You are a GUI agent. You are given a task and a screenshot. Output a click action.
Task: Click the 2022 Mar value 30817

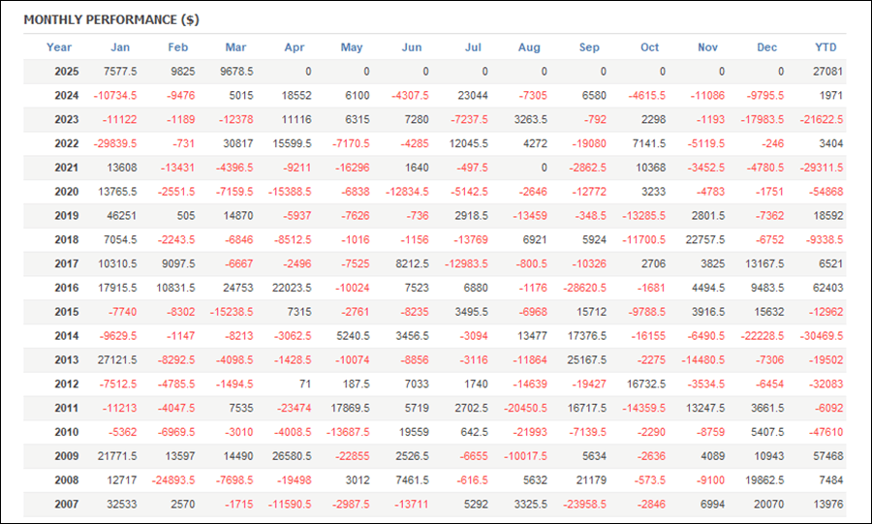(238, 143)
